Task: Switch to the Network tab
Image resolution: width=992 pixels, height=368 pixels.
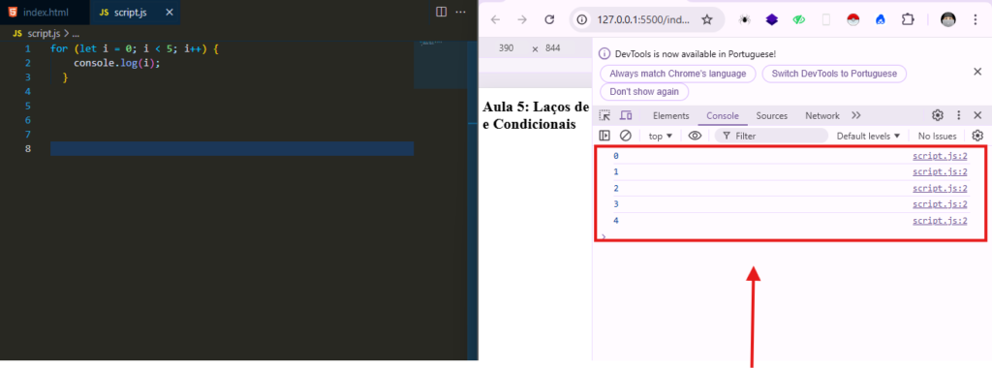Action: (821, 115)
